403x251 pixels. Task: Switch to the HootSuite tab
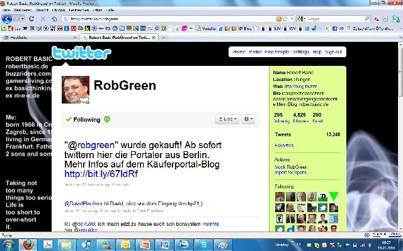coord(26,38)
